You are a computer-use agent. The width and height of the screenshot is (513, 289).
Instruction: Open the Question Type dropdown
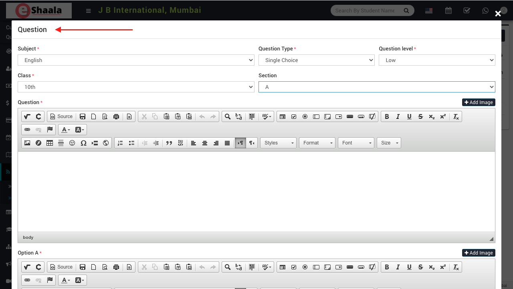coord(316,60)
